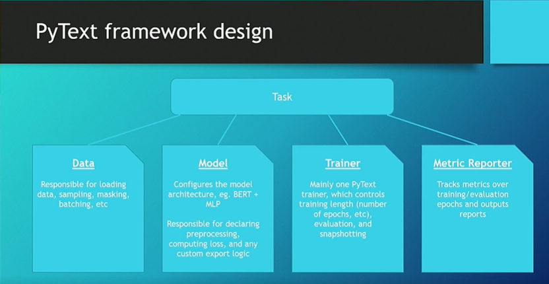This screenshot has width=549, height=284.
Task: Click the underlined Data heading
Action: [x=83, y=163]
